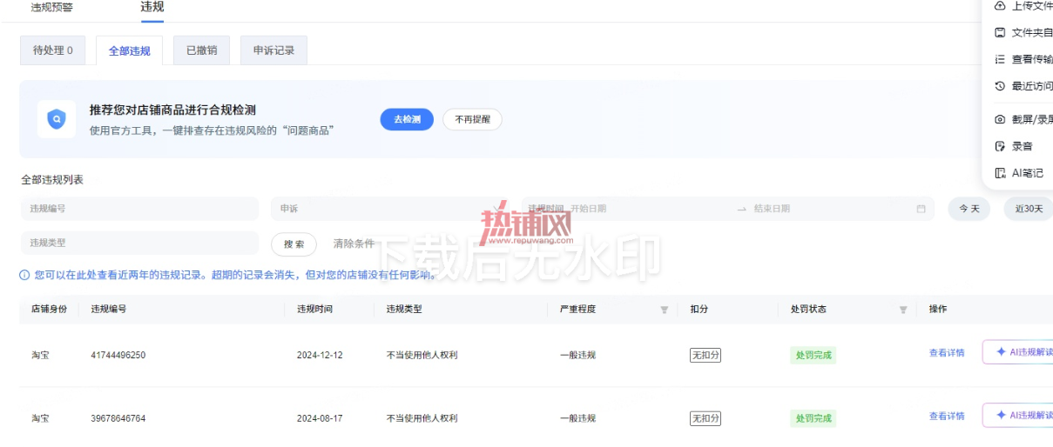Viewport: 1053px width, 447px height.
Task: Click the audio recording icon
Action: [1000, 146]
